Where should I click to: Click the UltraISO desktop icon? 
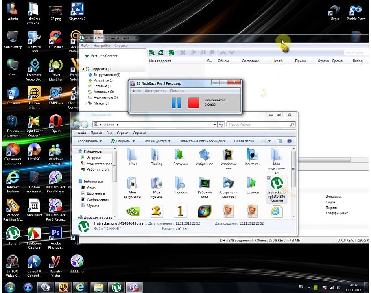34,152
